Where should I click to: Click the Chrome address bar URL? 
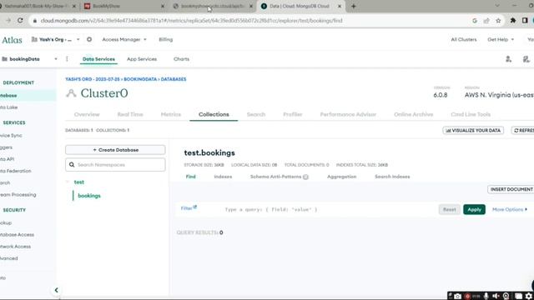pos(191,21)
